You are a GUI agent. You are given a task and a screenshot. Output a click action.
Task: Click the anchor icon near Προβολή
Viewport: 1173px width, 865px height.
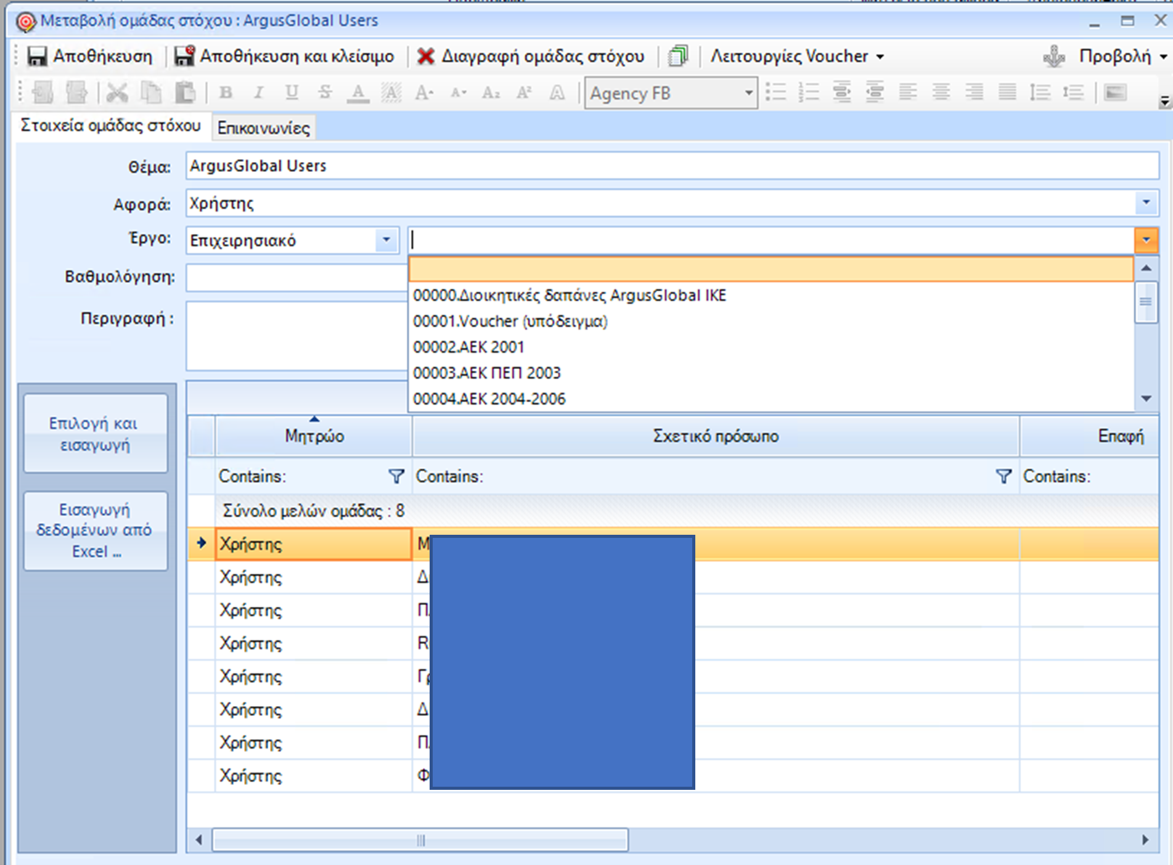(x=1053, y=56)
